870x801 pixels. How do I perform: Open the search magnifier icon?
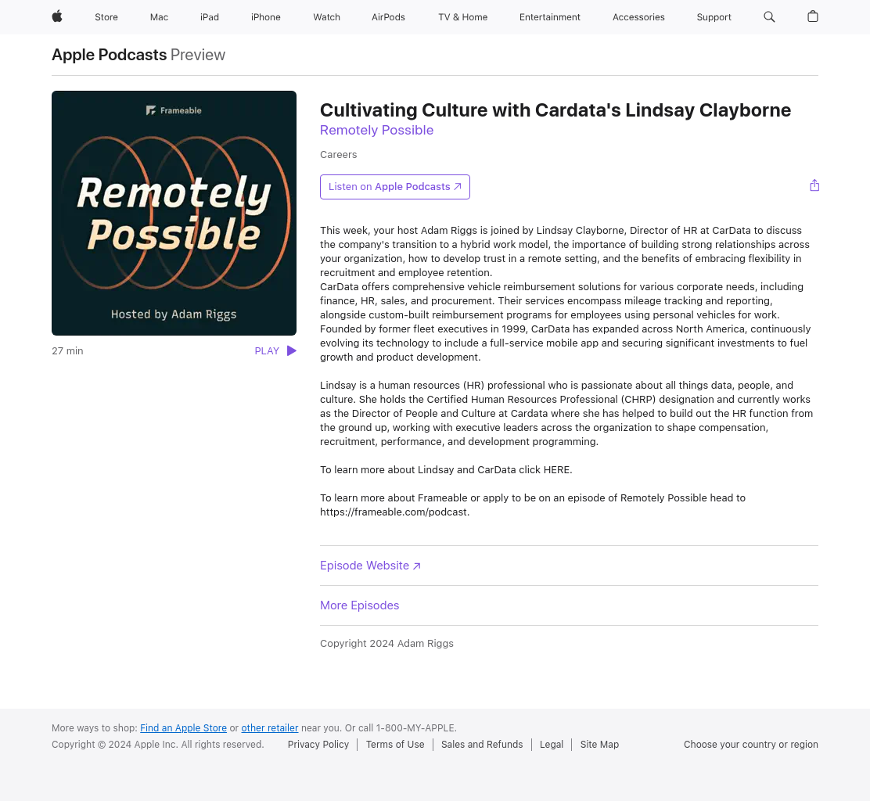769,16
